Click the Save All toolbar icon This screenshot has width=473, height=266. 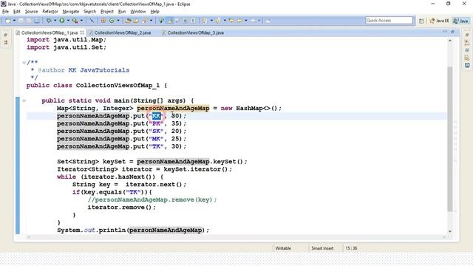pyautogui.click(x=29, y=21)
